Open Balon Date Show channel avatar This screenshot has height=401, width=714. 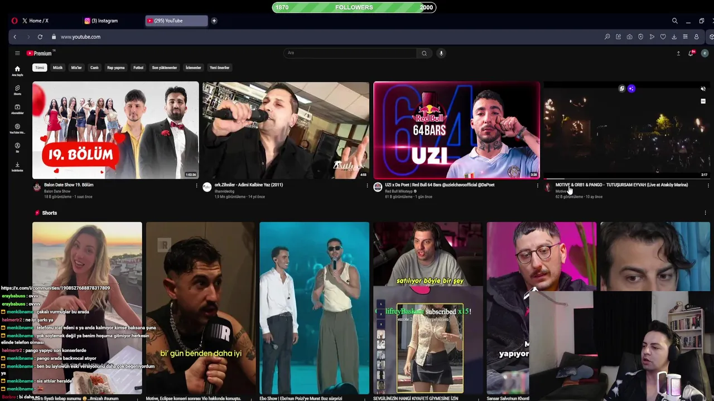(x=37, y=188)
